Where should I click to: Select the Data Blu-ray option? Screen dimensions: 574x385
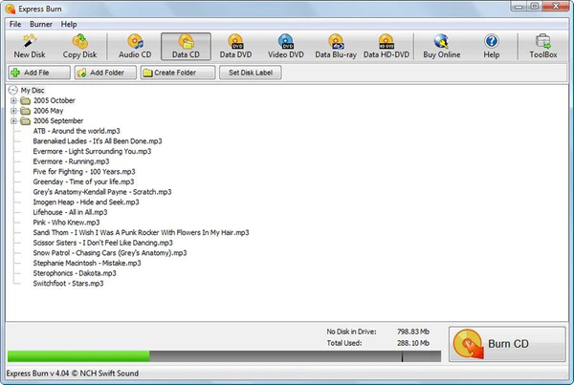click(x=336, y=46)
